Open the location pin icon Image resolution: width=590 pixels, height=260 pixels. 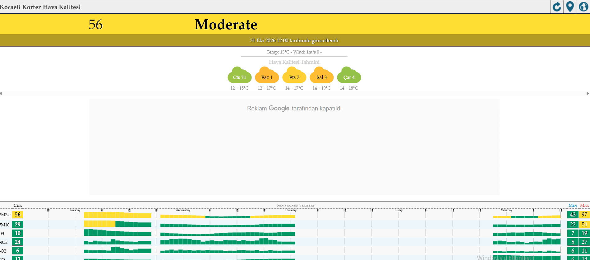coord(570,7)
